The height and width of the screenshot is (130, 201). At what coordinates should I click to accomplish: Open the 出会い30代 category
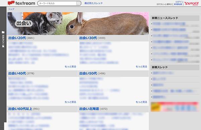[x=88, y=38]
